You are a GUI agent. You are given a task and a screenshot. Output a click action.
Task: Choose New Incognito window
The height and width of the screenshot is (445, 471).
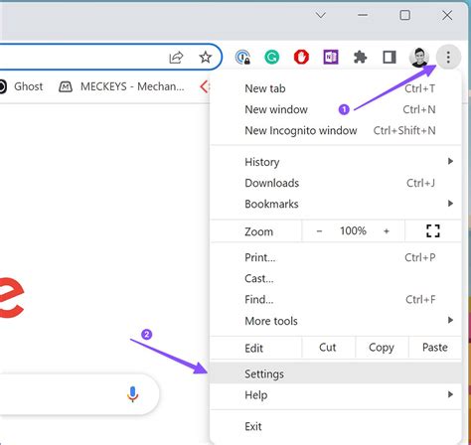pos(336,130)
